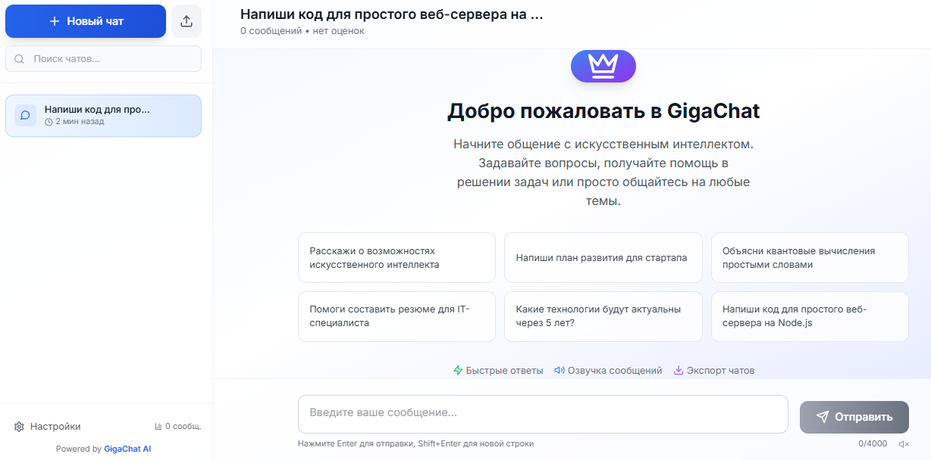Click the speaker icon beside Озвучка сообщений
Screen dimensions: 931x460
point(559,371)
